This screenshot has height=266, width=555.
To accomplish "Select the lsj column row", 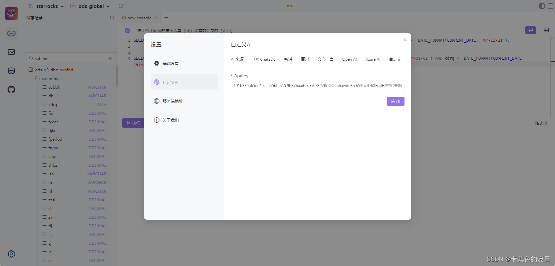I will point(74,234).
